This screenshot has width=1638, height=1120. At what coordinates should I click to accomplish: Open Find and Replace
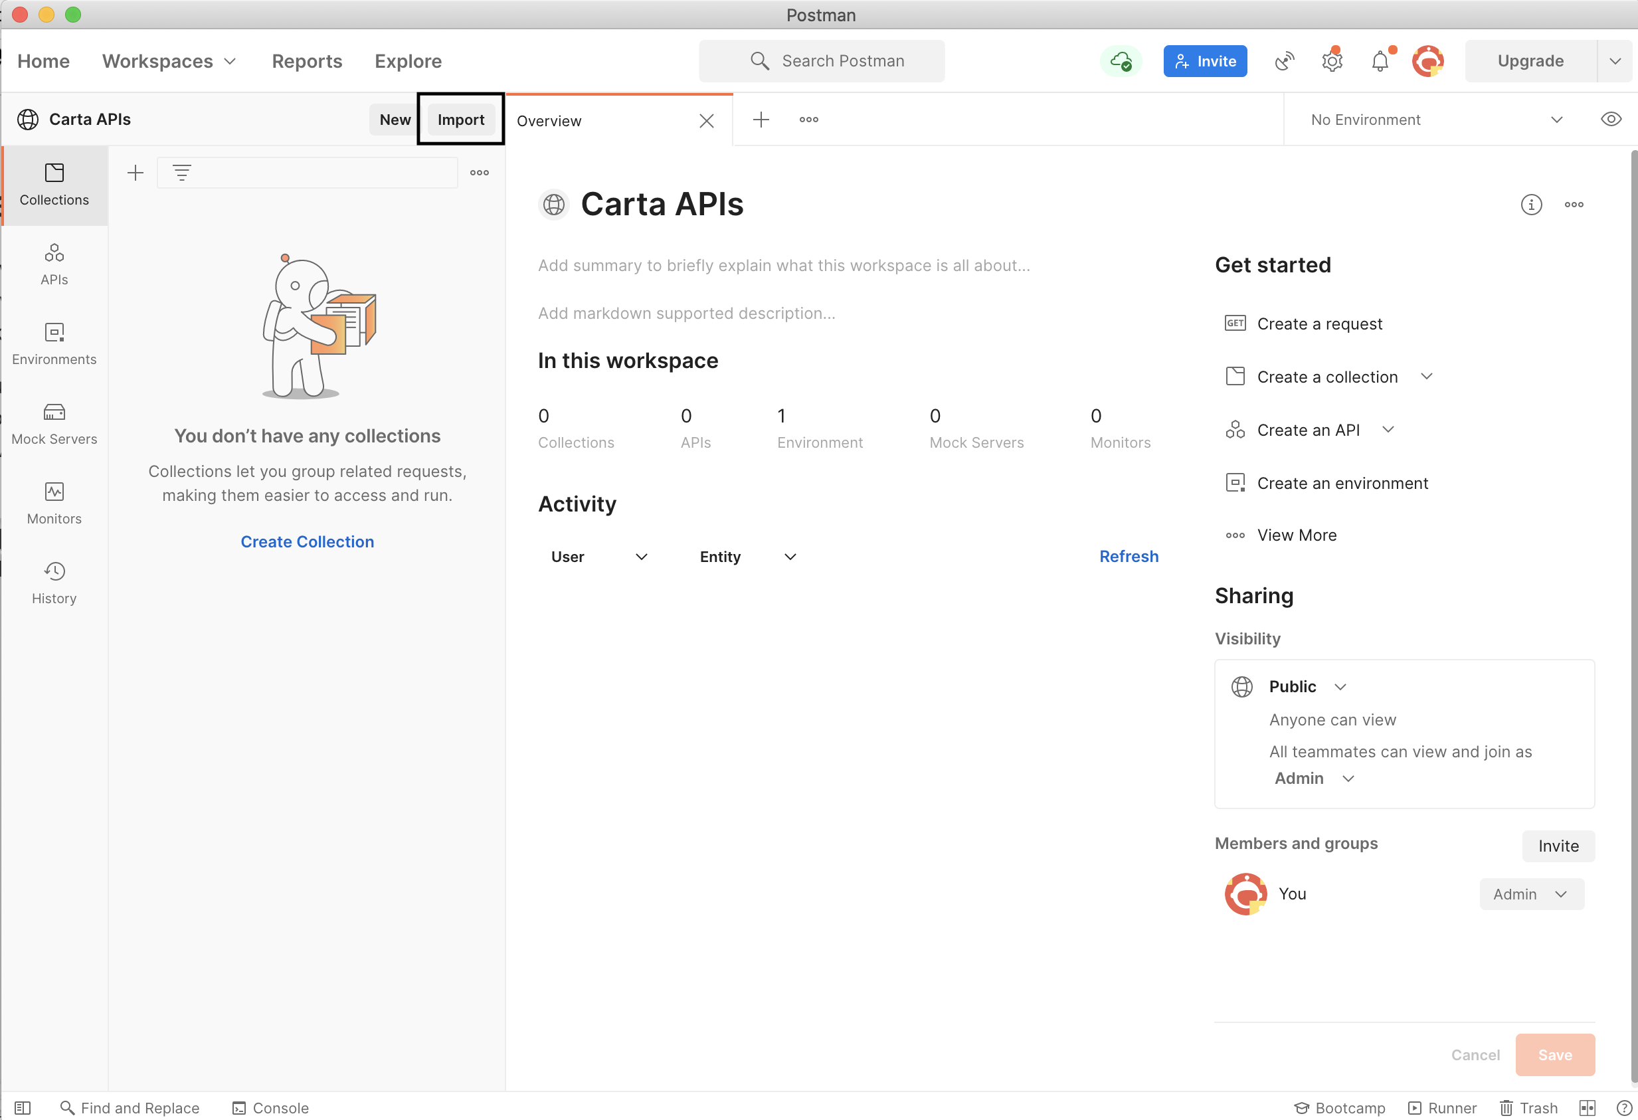point(130,1108)
